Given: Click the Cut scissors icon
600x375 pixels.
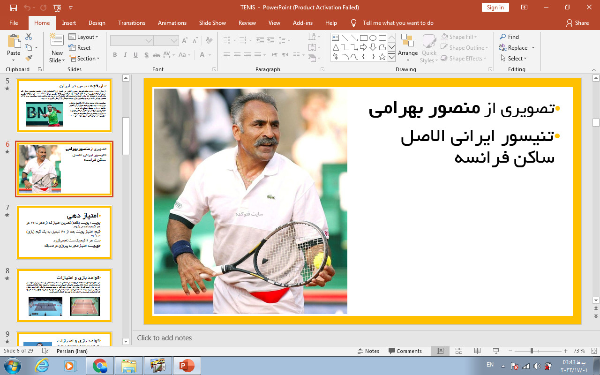Looking at the screenshot, I should (x=29, y=37).
